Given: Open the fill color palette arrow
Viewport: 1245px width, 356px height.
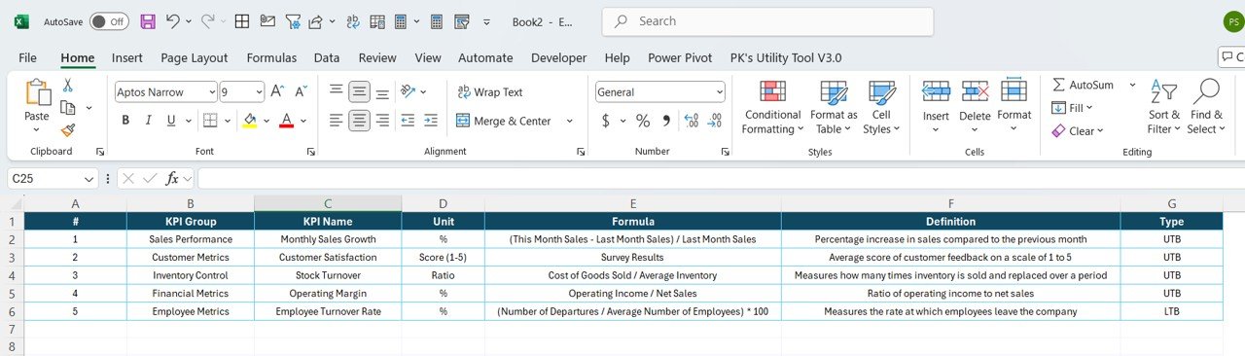Looking at the screenshot, I should point(267,121).
